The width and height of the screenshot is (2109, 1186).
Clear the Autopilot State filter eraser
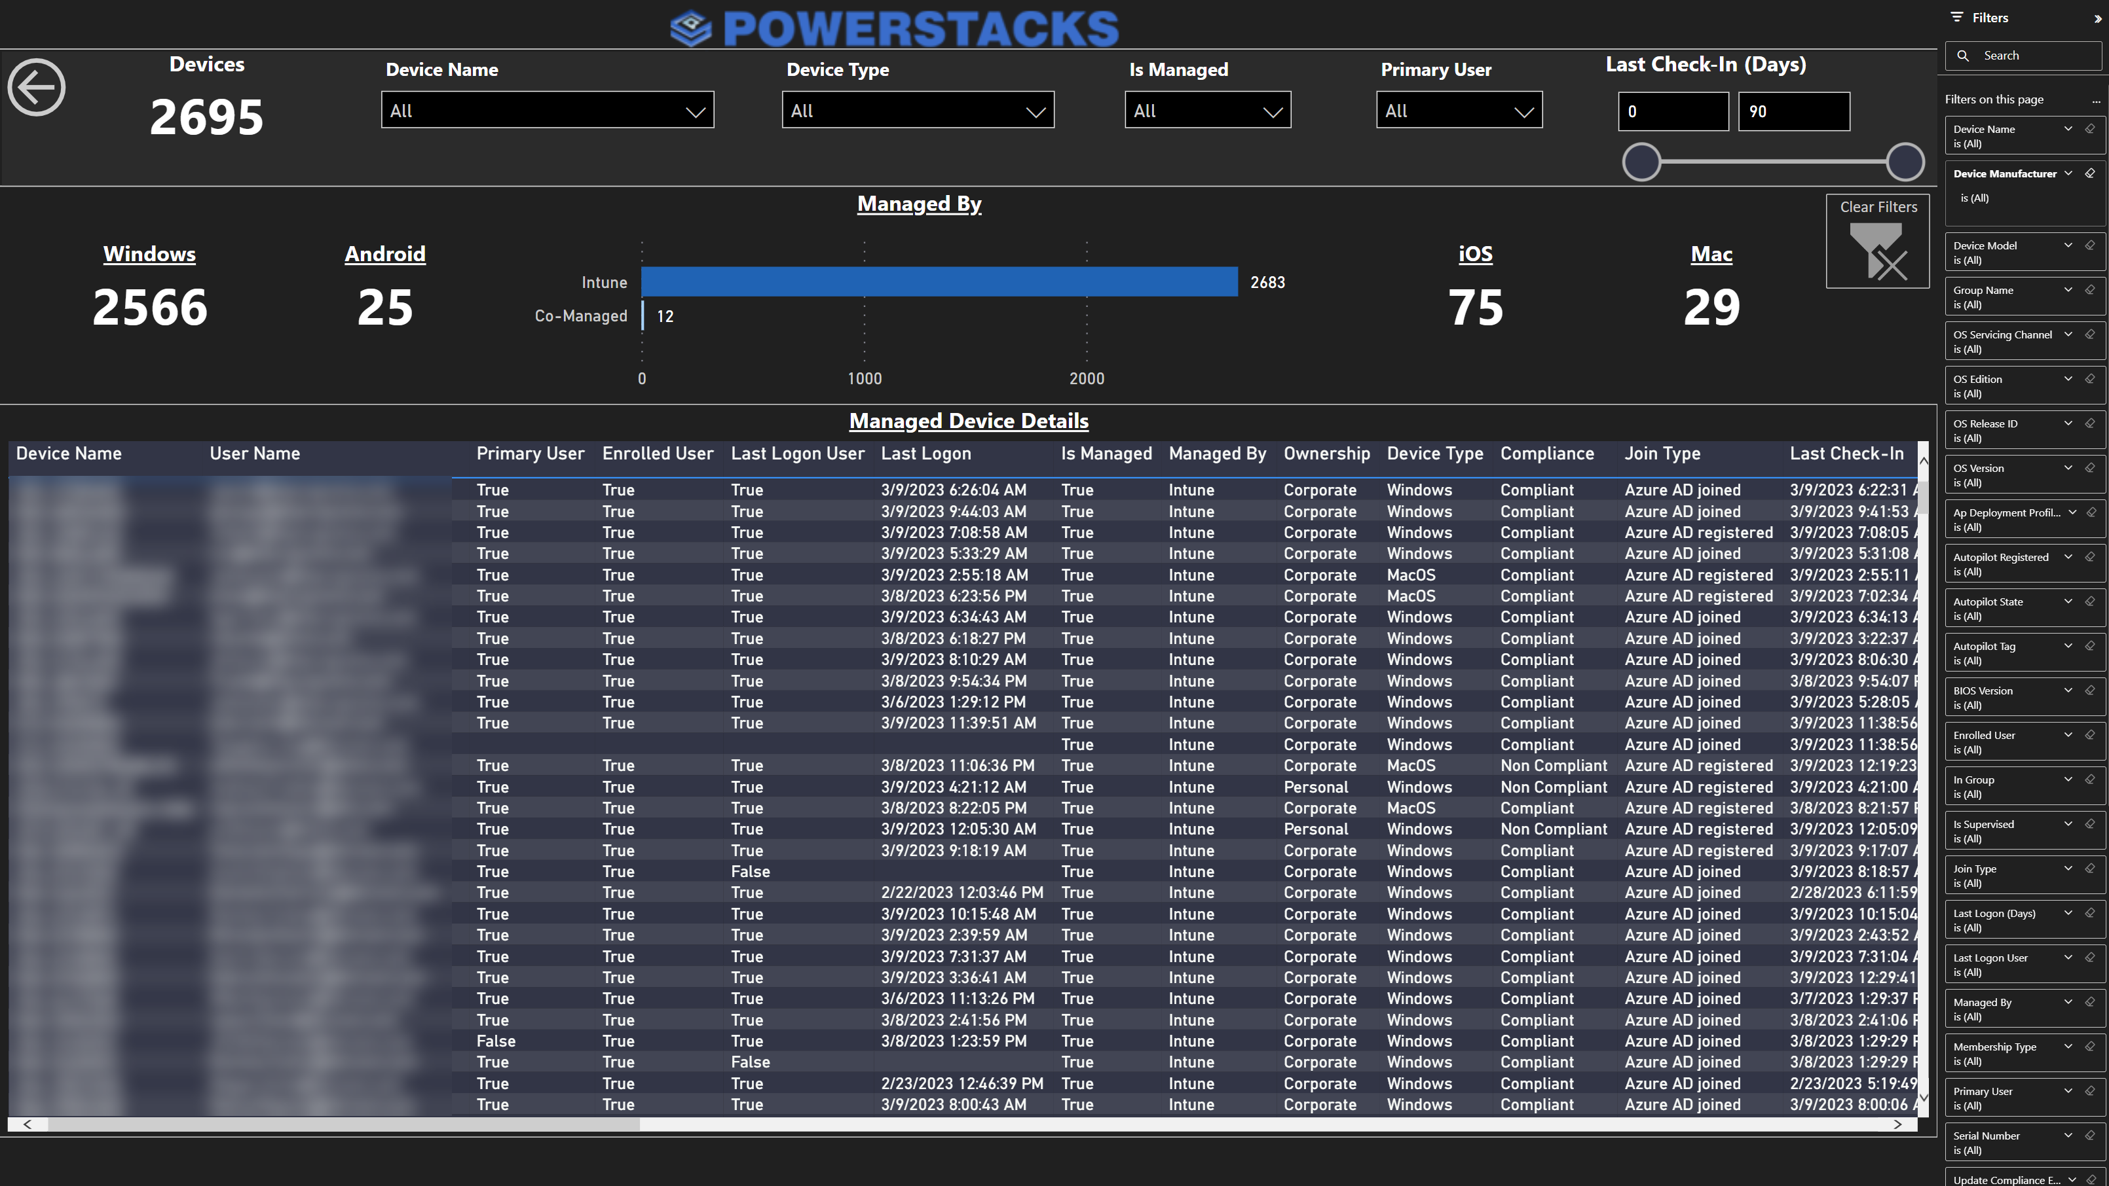(x=2089, y=601)
